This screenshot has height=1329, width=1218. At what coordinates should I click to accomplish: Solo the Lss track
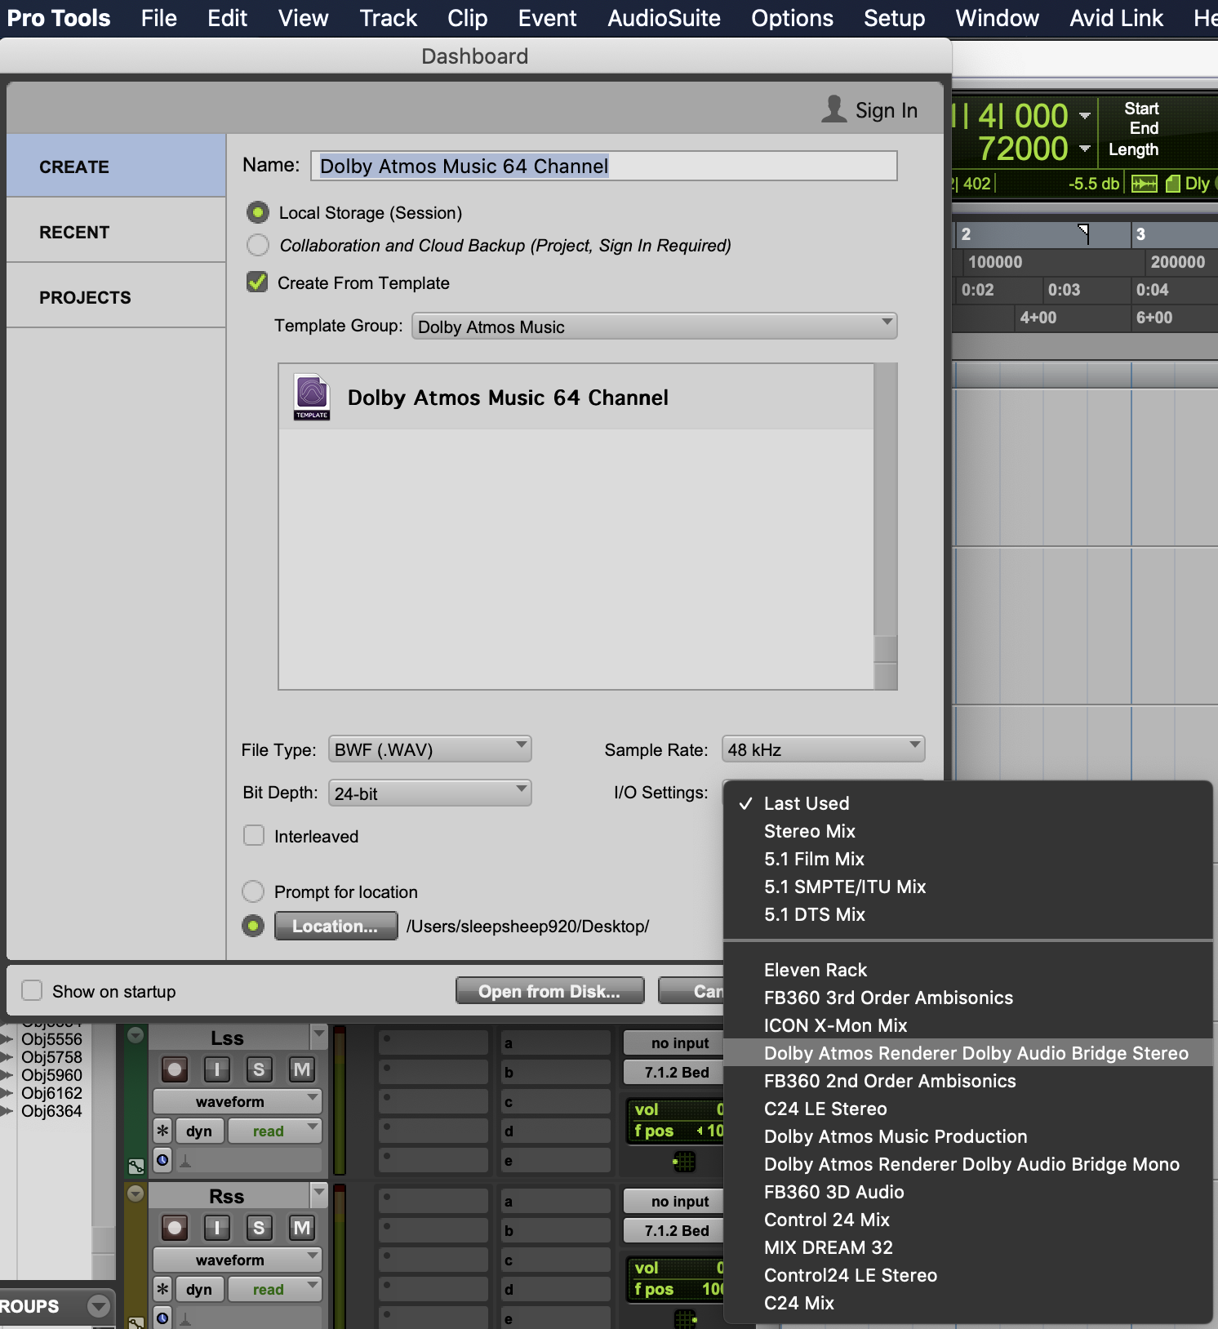[x=259, y=1069]
